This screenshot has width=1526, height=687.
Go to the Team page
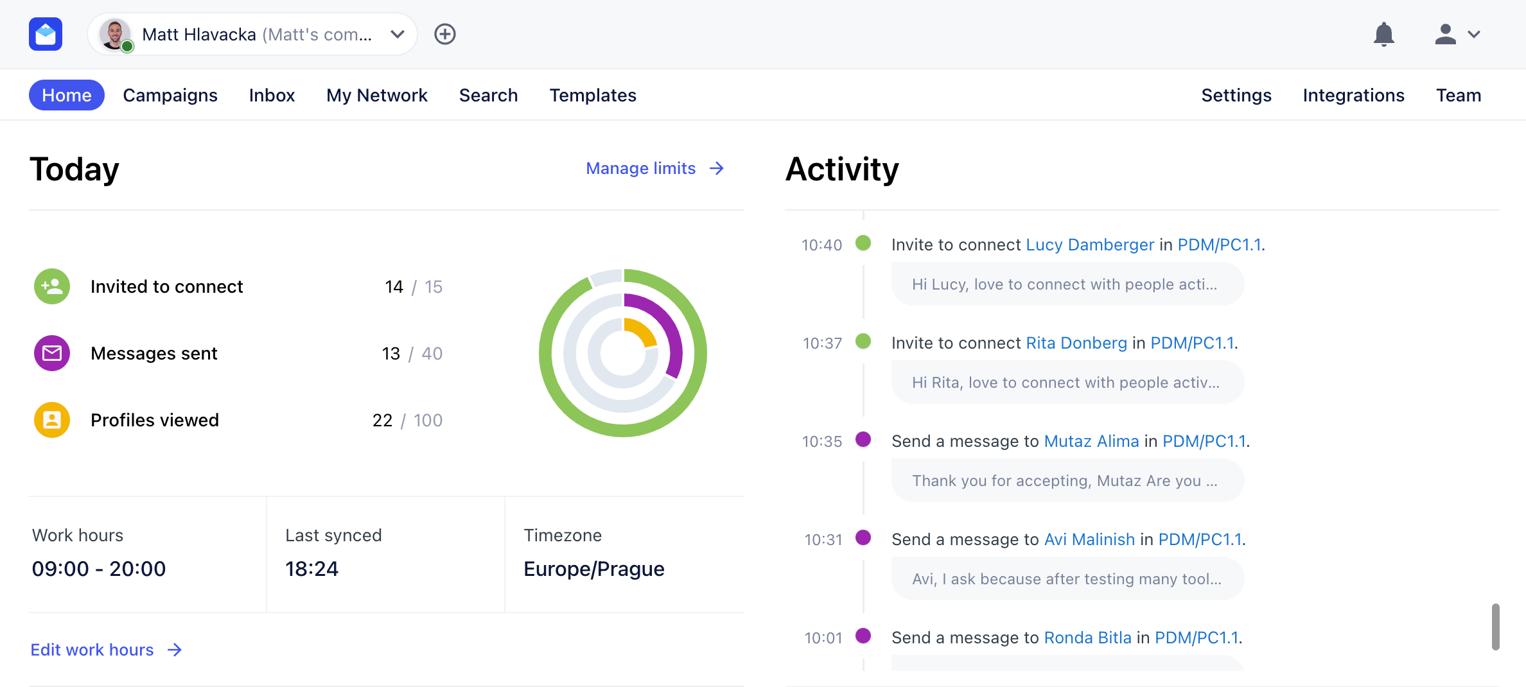click(1459, 95)
